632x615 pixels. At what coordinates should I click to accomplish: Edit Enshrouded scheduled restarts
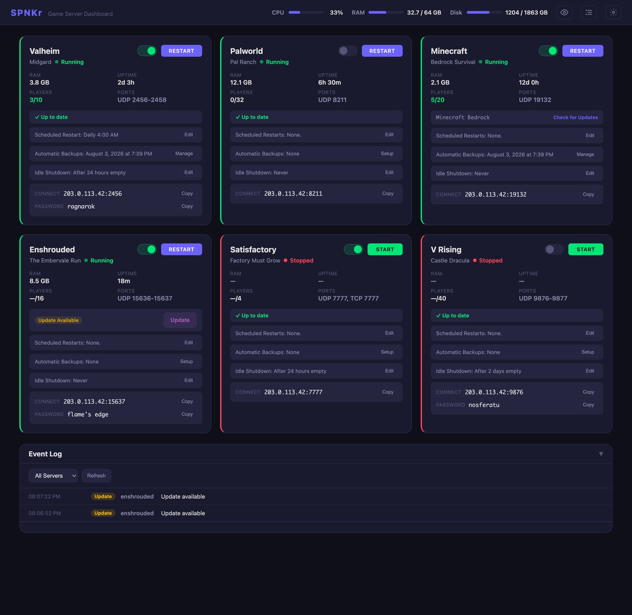click(x=189, y=343)
